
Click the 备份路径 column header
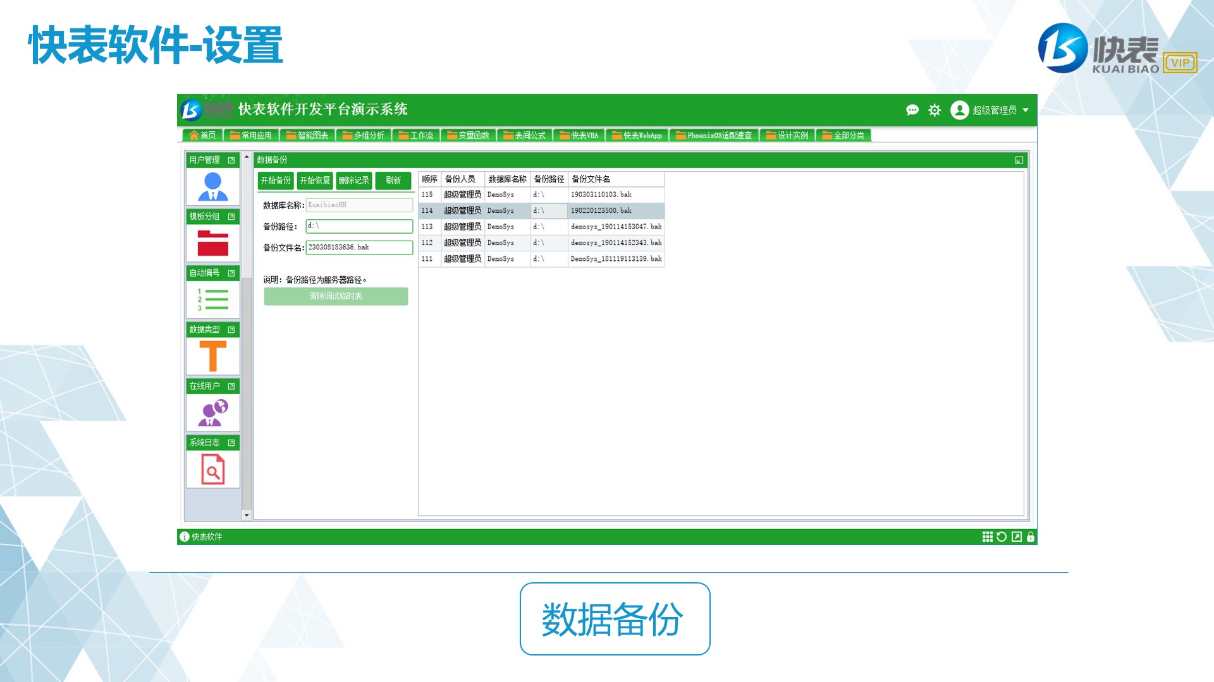pos(549,179)
